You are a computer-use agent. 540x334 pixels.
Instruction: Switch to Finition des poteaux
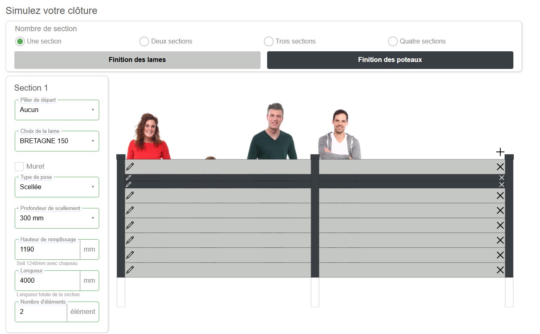pyautogui.click(x=390, y=60)
